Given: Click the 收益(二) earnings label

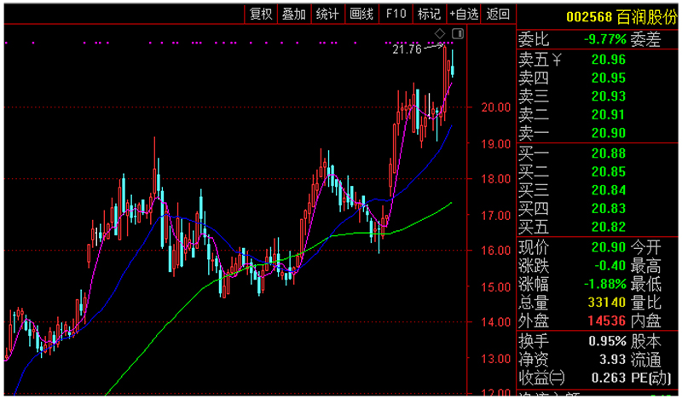Looking at the screenshot, I should point(541,378).
